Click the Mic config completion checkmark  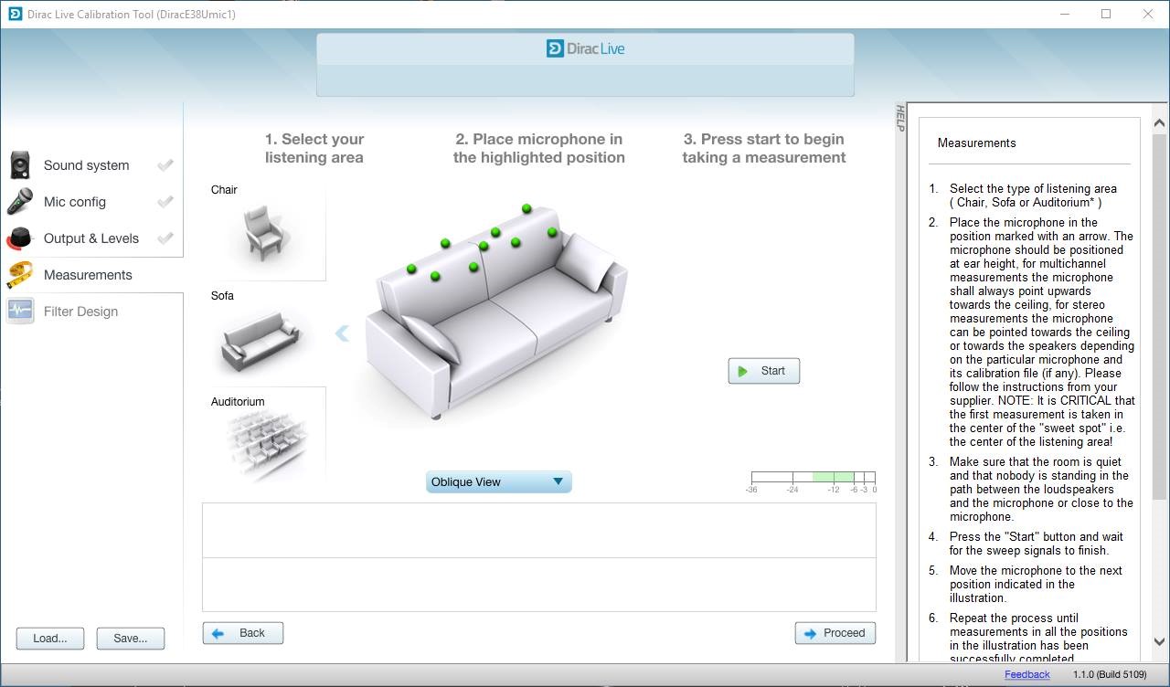coord(165,202)
